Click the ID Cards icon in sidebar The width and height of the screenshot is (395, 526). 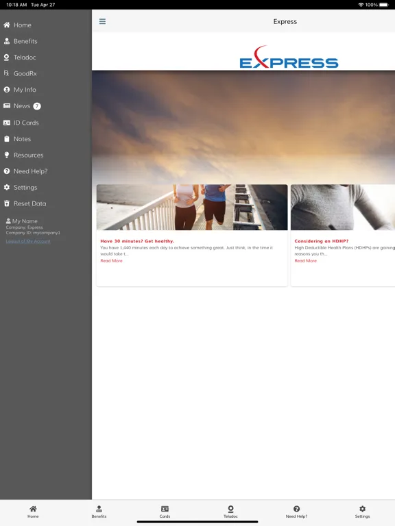pyautogui.click(x=7, y=123)
